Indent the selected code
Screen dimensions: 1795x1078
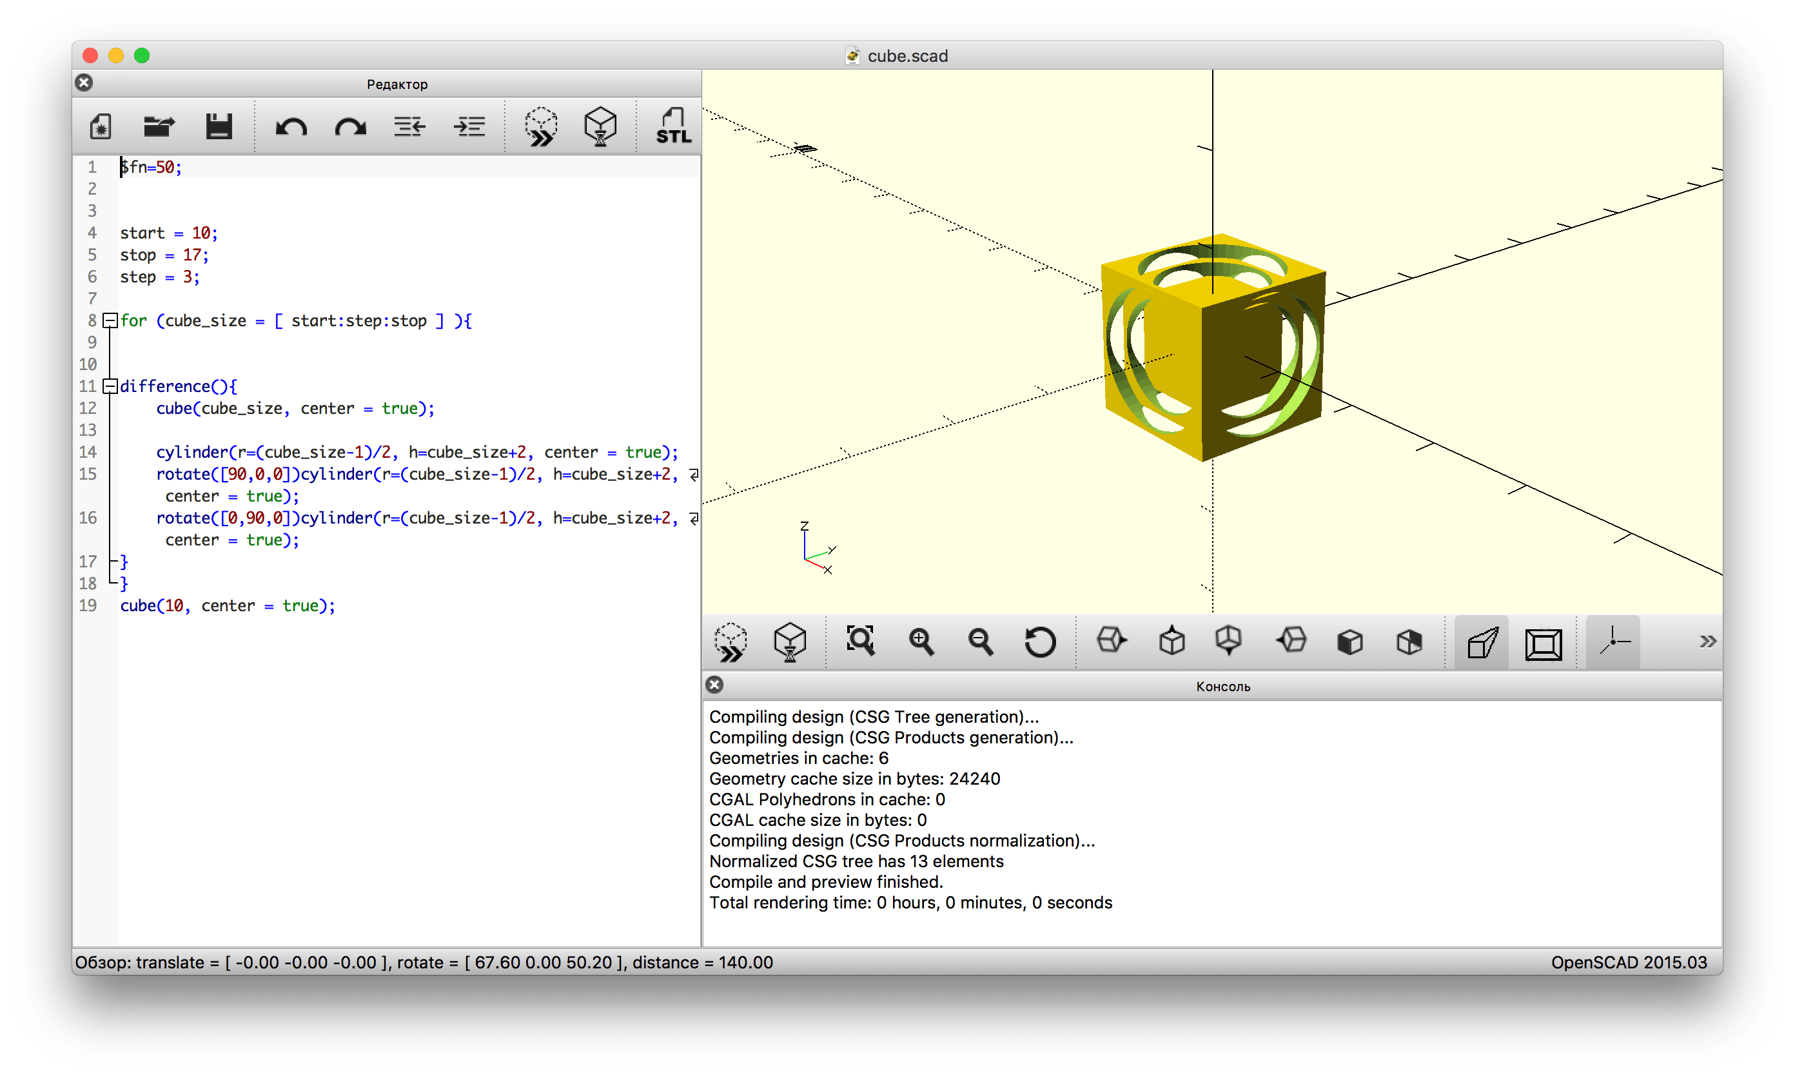(x=469, y=127)
